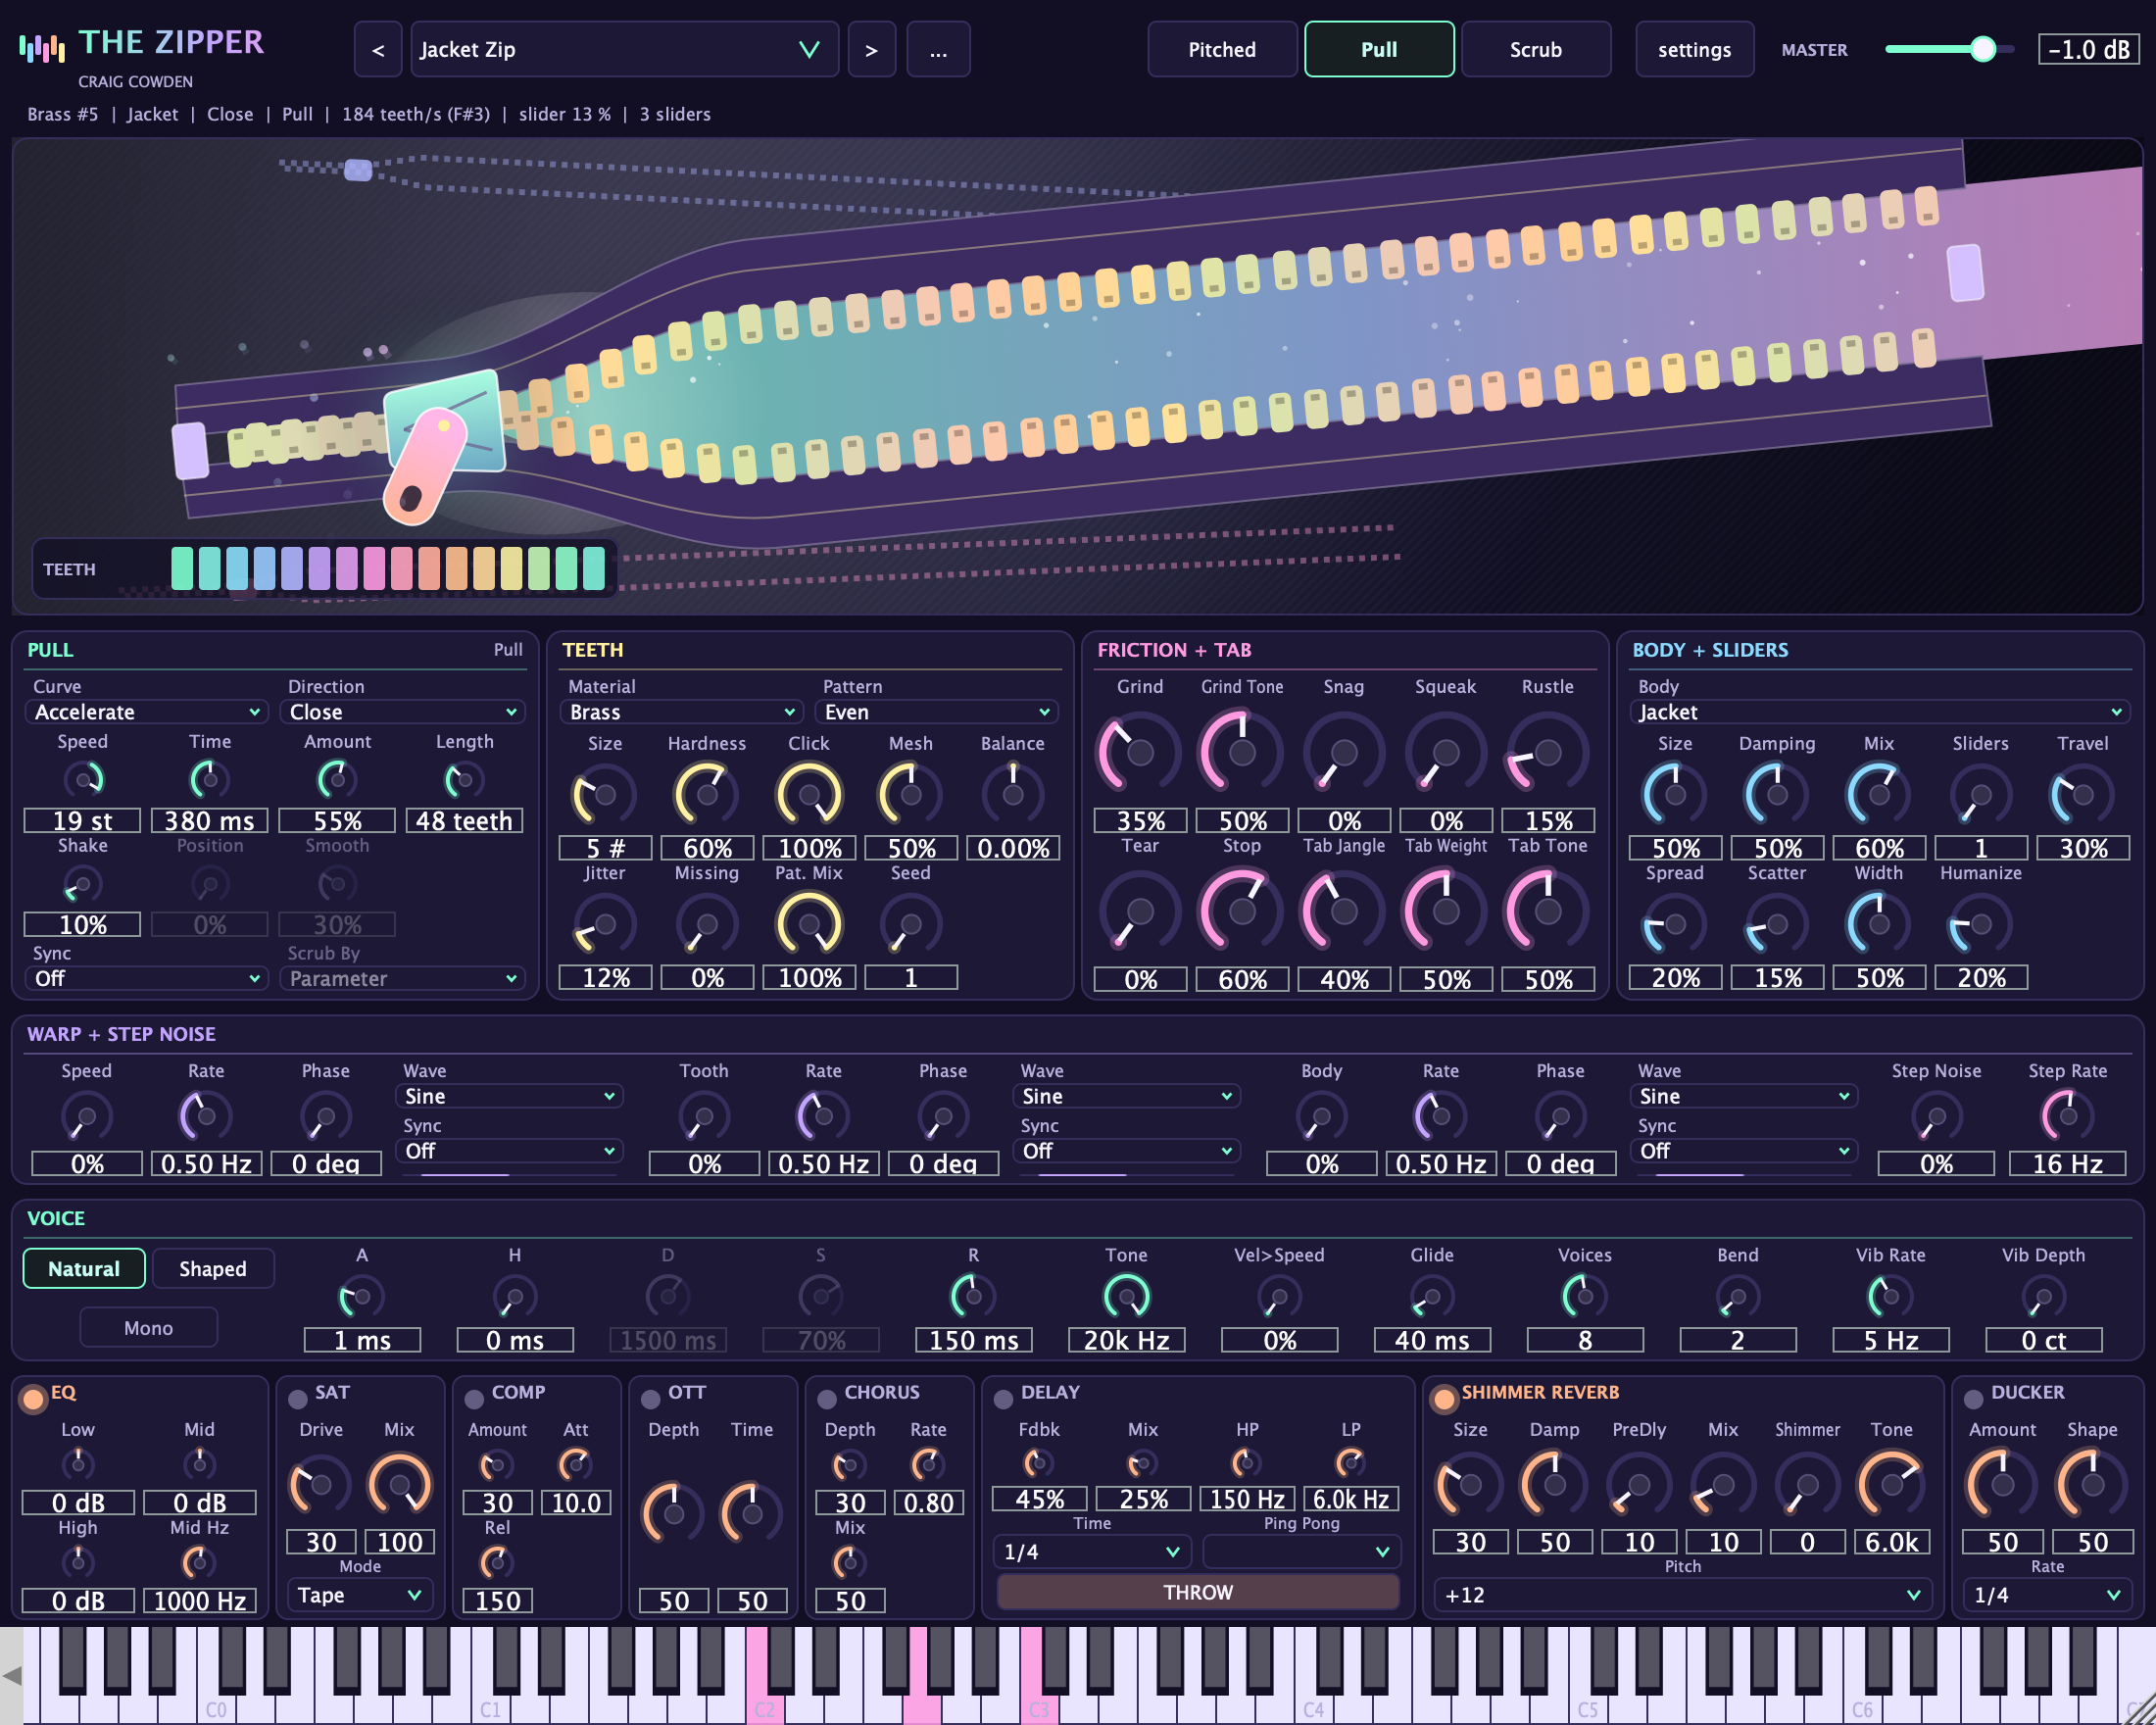Screen dimensions: 2156x1725
Task: Click the Length value field 48 teeth
Action: 463,821
